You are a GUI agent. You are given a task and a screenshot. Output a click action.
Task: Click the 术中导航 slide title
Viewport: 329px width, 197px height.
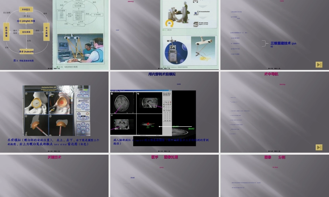point(271,74)
